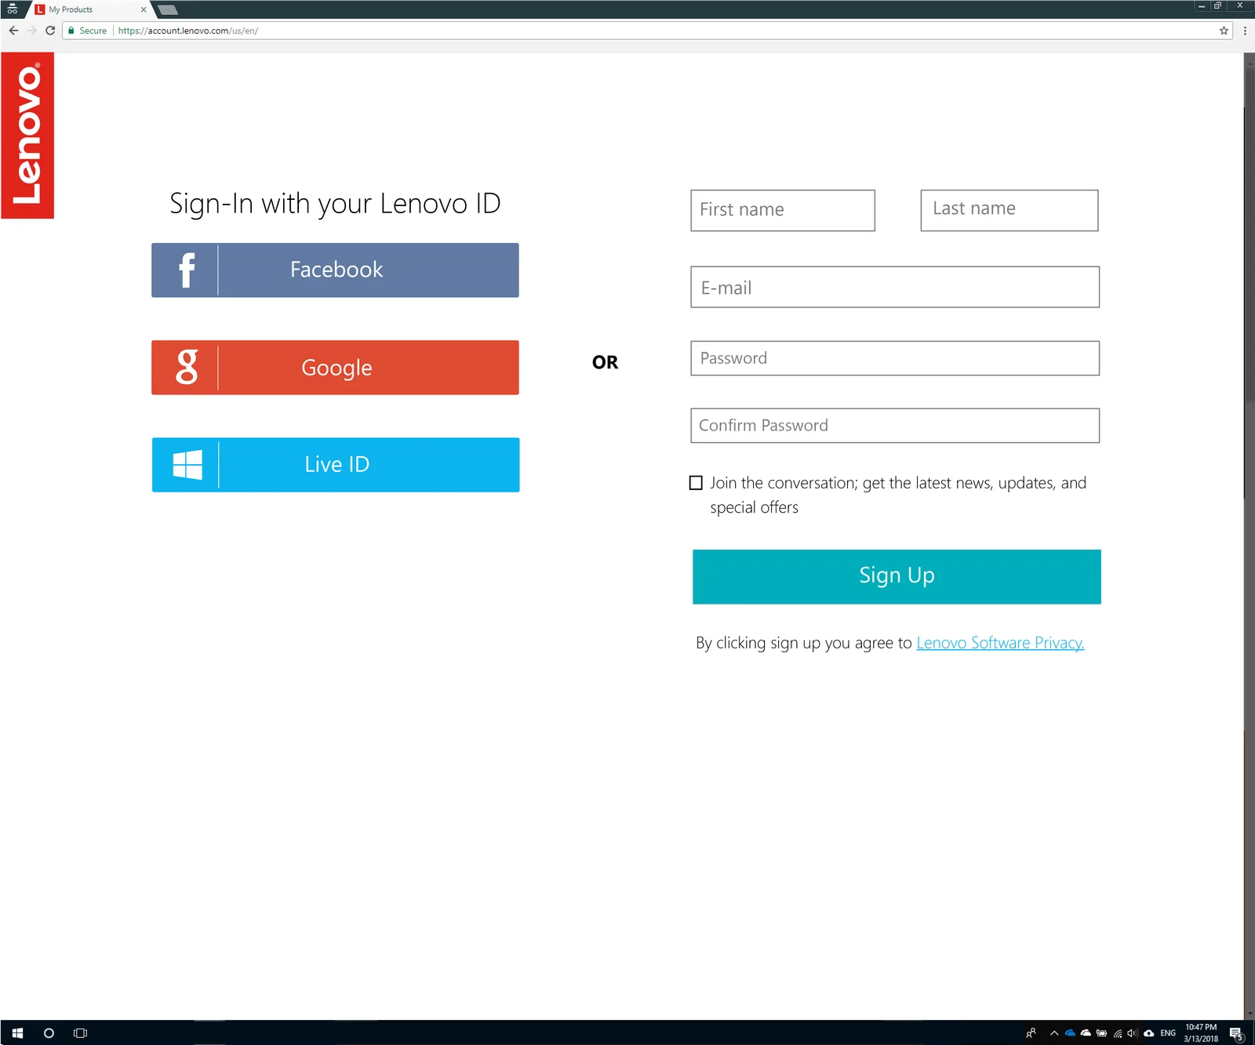
Task: Click the First name field
Action: [783, 210]
